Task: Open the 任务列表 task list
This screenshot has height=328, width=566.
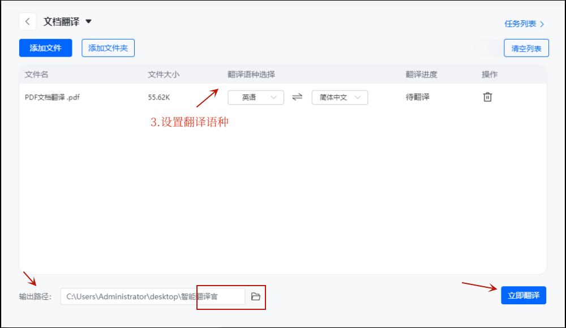Action: (524, 24)
